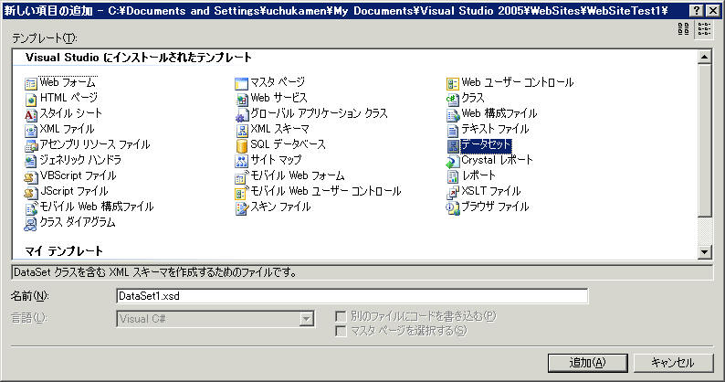The image size is (725, 382).
Task: Select グローバル アプリケーション クラス icon
Action: pyautogui.click(x=241, y=115)
